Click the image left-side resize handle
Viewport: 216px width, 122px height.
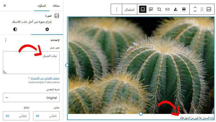coord(67,65)
